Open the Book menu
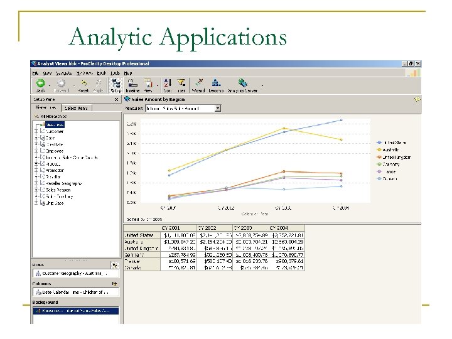 102,73
